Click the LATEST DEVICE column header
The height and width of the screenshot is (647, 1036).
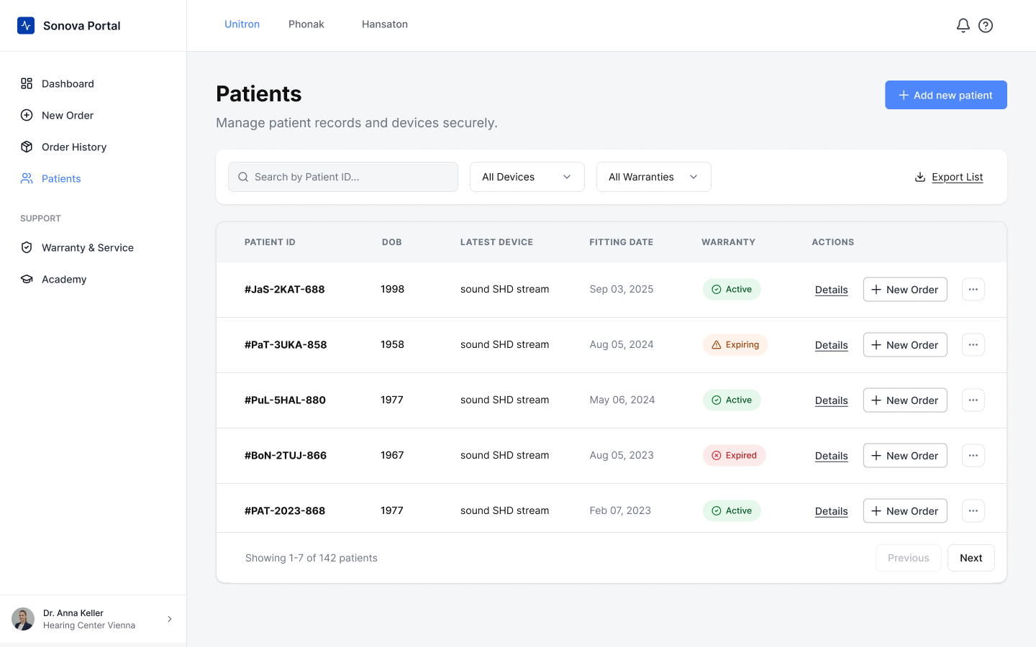pos(496,242)
